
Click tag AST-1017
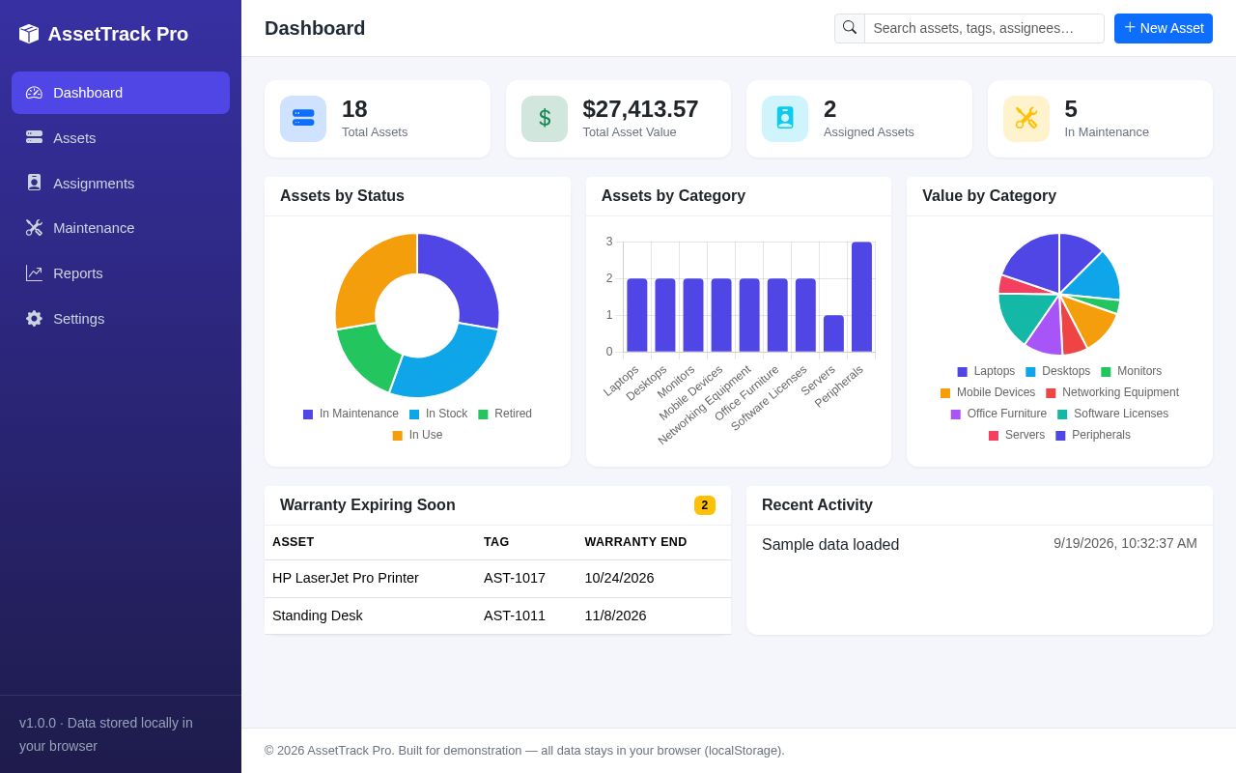pyautogui.click(x=515, y=578)
